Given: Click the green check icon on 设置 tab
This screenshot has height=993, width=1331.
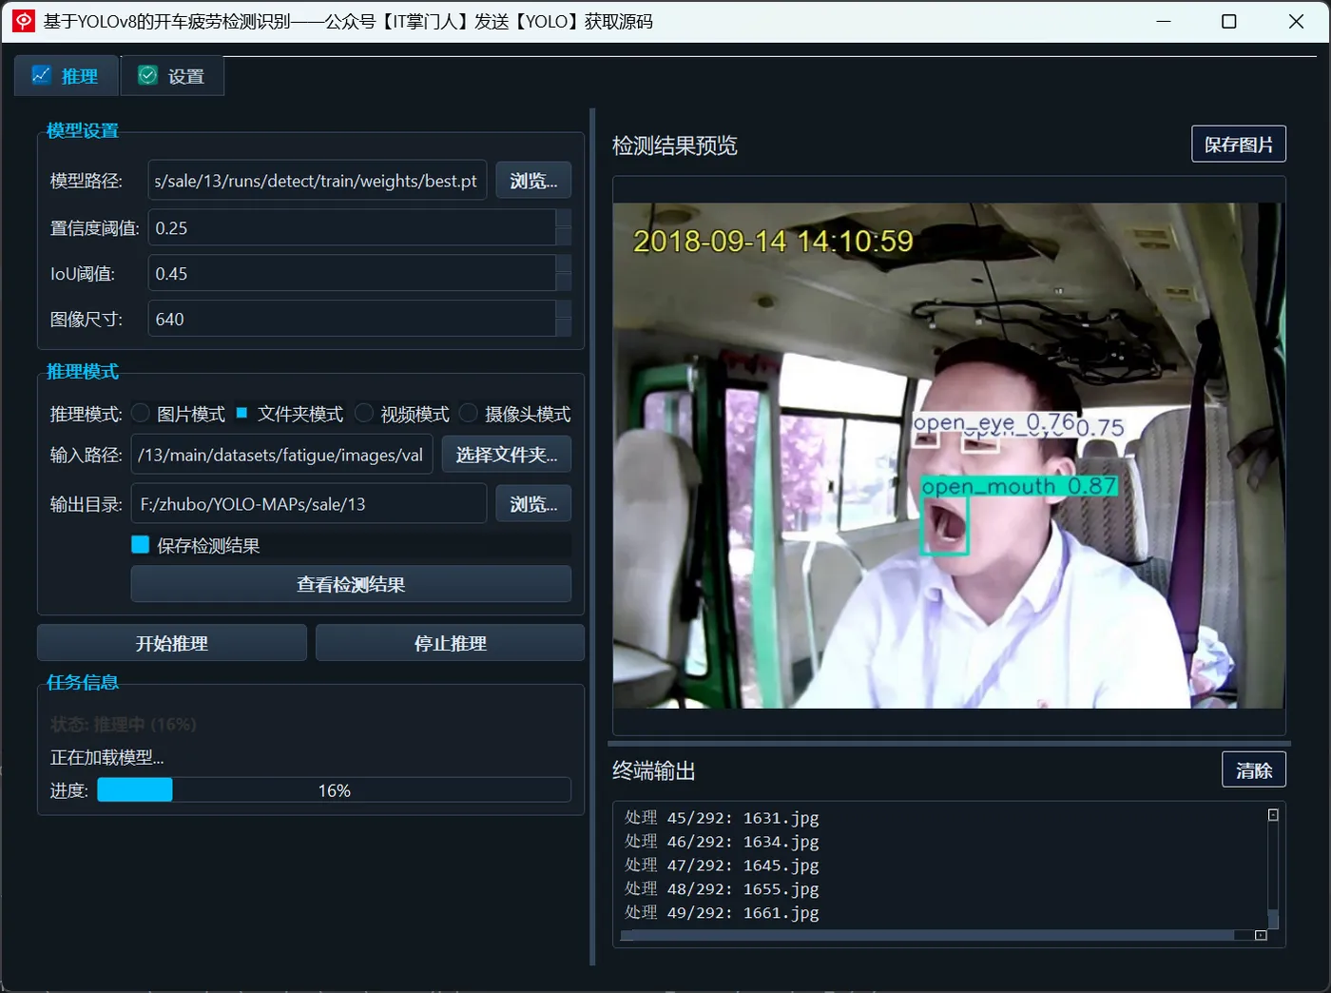Looking at the screenshot, I should click(x=147, y=75).
